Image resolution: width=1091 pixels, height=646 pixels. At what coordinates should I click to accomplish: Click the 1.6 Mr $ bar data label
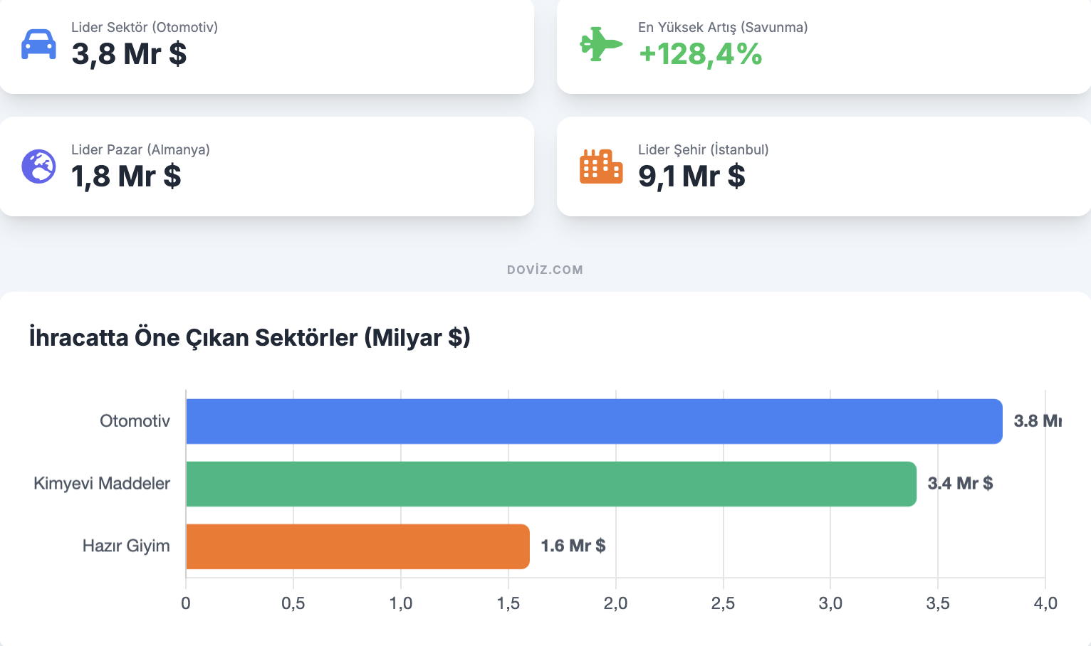tap(573, 546)
